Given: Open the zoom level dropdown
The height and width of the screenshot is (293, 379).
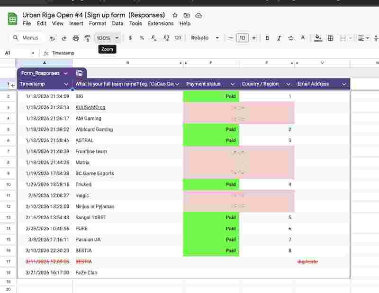Looking at the screenshot, I should point(108,38).
